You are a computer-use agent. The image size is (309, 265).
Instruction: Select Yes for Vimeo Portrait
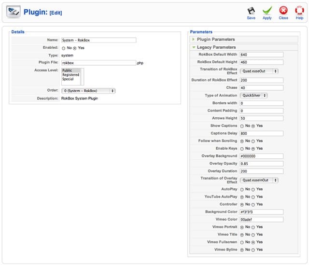click(254, 227)
